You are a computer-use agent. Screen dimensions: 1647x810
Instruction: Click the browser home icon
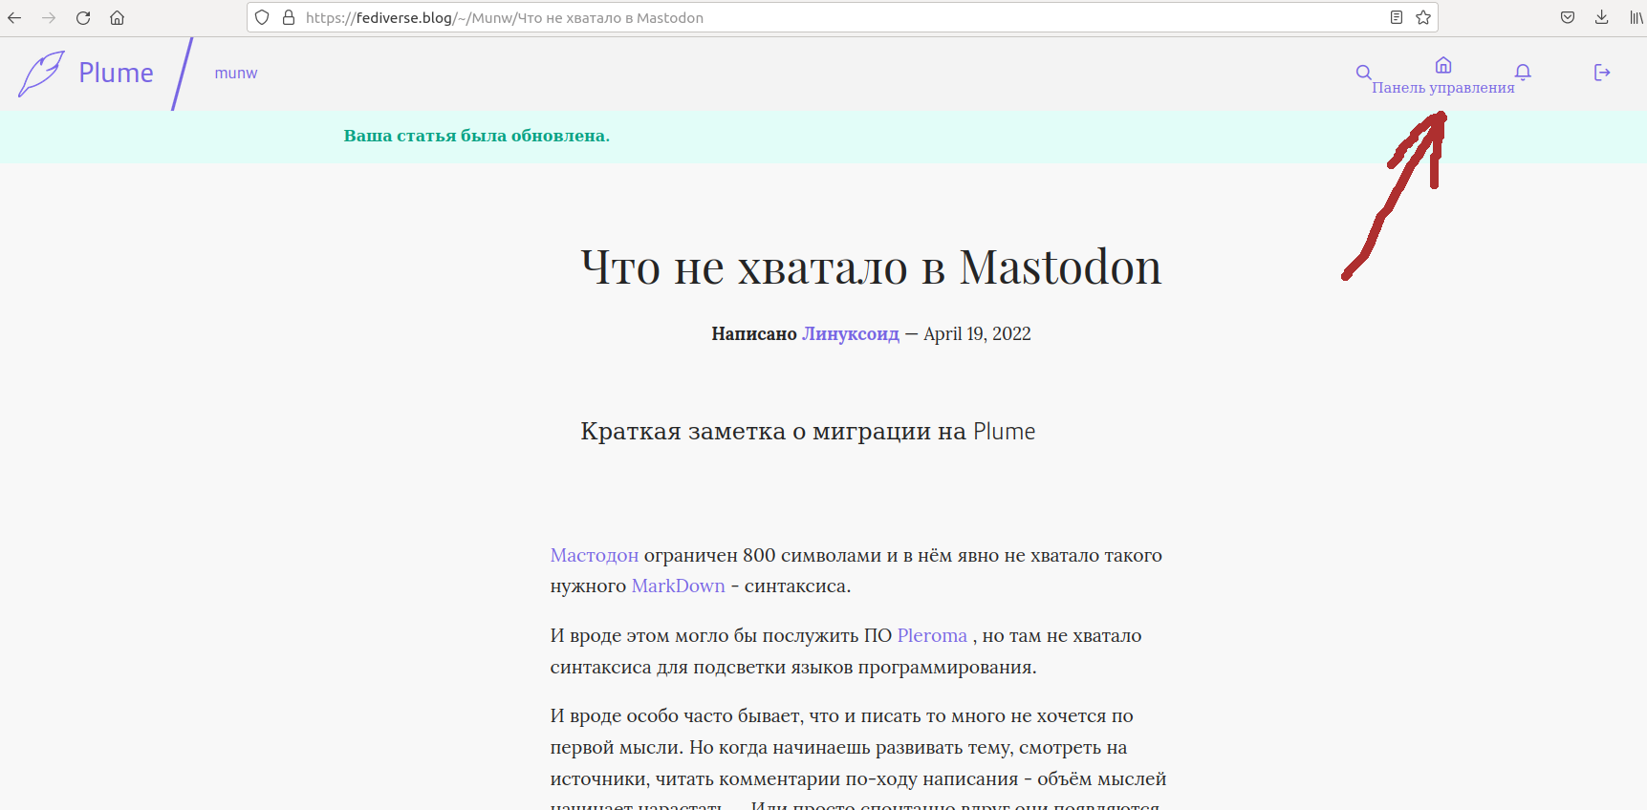pyautogui.click(x=117, y=17)
